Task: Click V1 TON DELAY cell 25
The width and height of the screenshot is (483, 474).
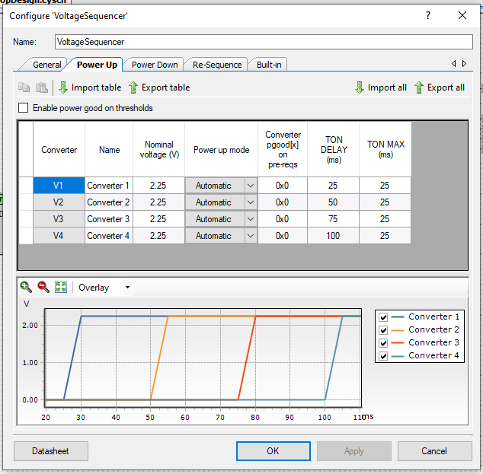Action: click(x=333, y=186)
